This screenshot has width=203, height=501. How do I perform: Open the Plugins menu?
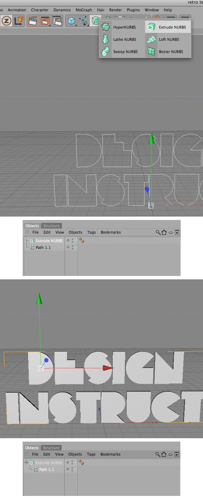[x=133, y=10]
